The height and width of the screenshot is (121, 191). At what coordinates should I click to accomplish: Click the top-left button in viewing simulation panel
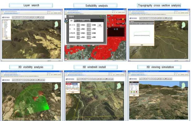pyautogui.click(x=132, y=84)
